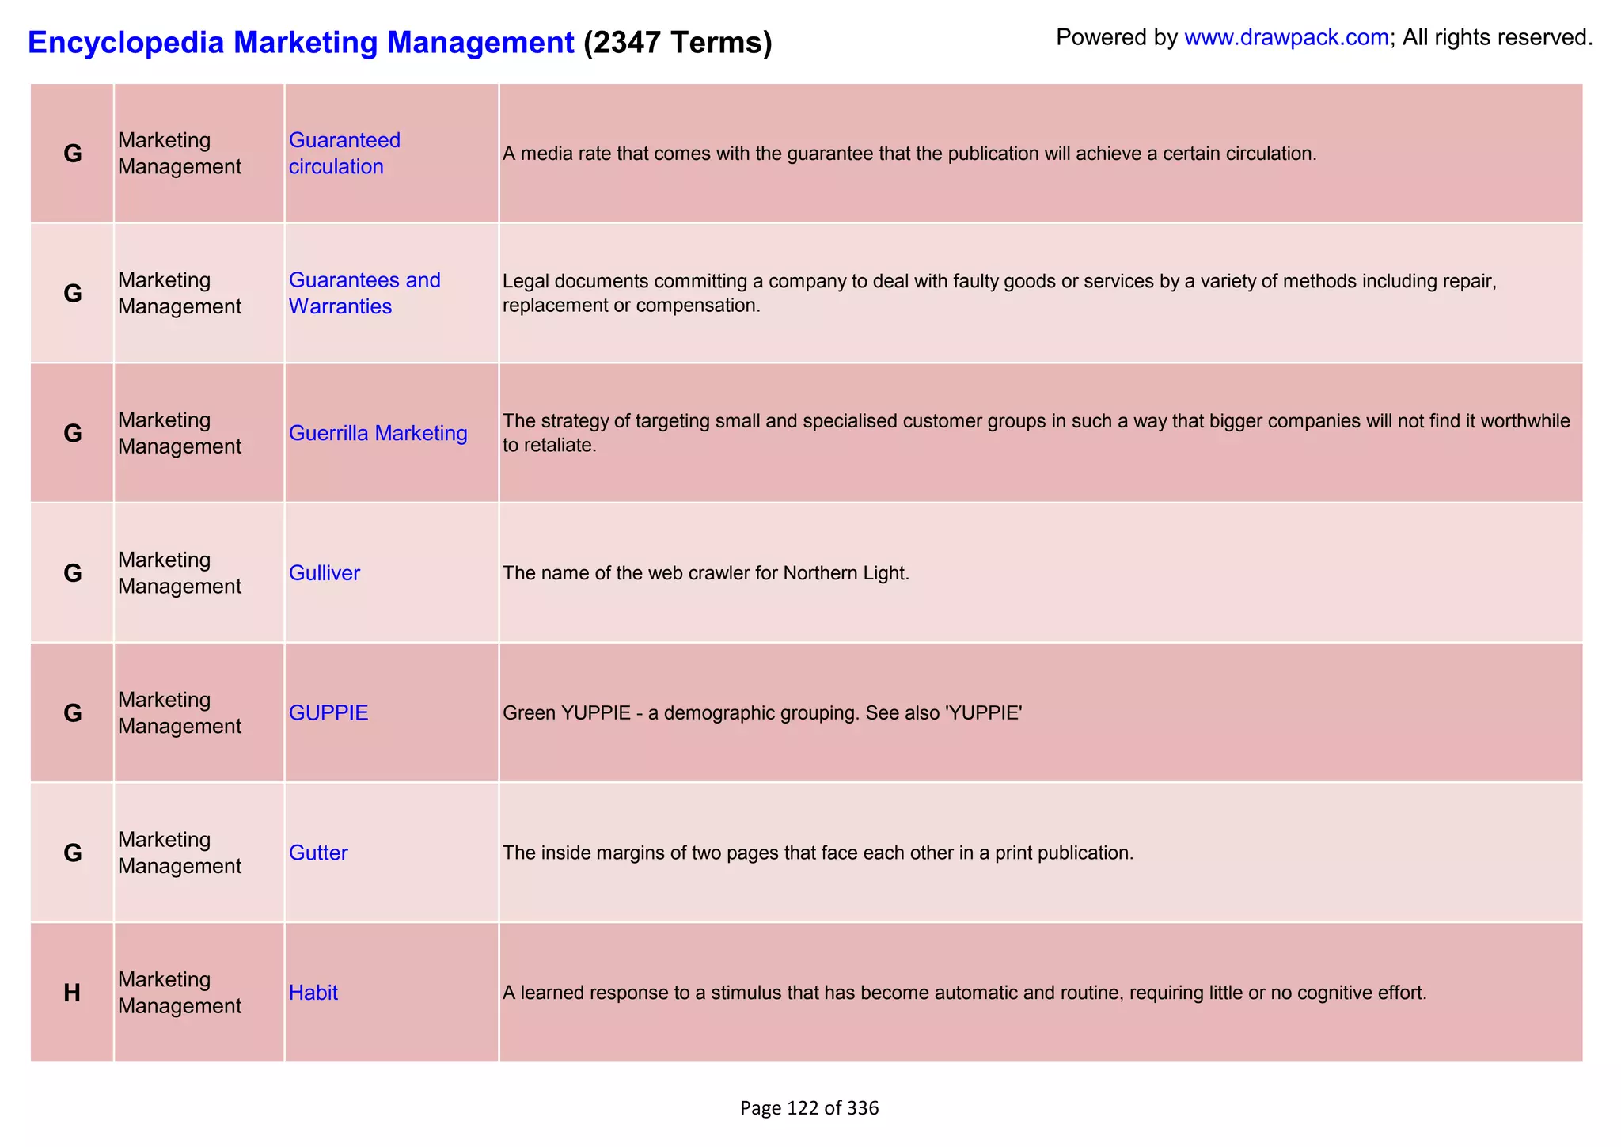This screenshot has width=1621, height=1147.
Task: Click the letter G in Gulliver row
Action: click(72, 573)
